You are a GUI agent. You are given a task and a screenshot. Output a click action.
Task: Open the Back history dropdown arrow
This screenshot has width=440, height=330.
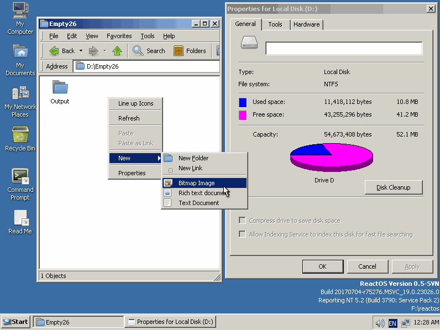pyautogui.click(x=81, y=51)
